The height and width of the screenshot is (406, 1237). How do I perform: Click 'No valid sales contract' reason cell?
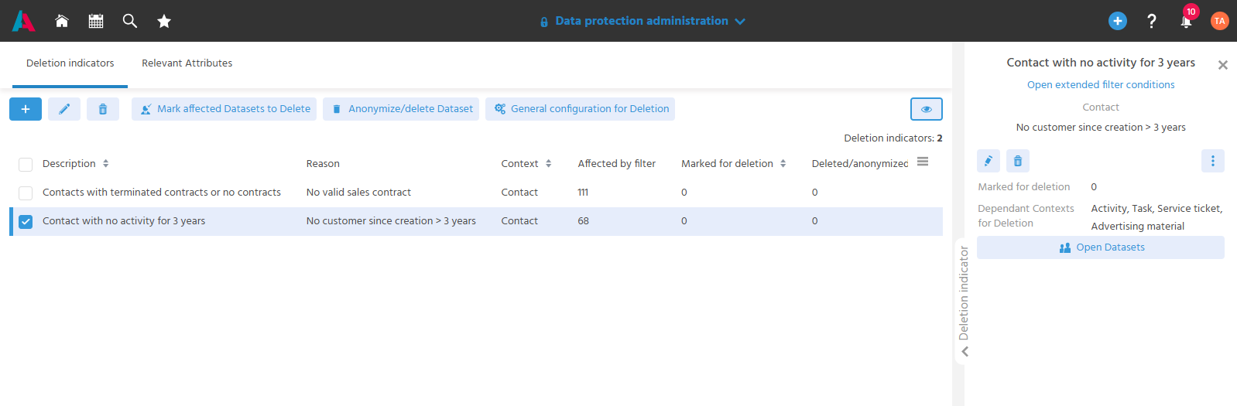pyautogui.click(x=358, y=193)
